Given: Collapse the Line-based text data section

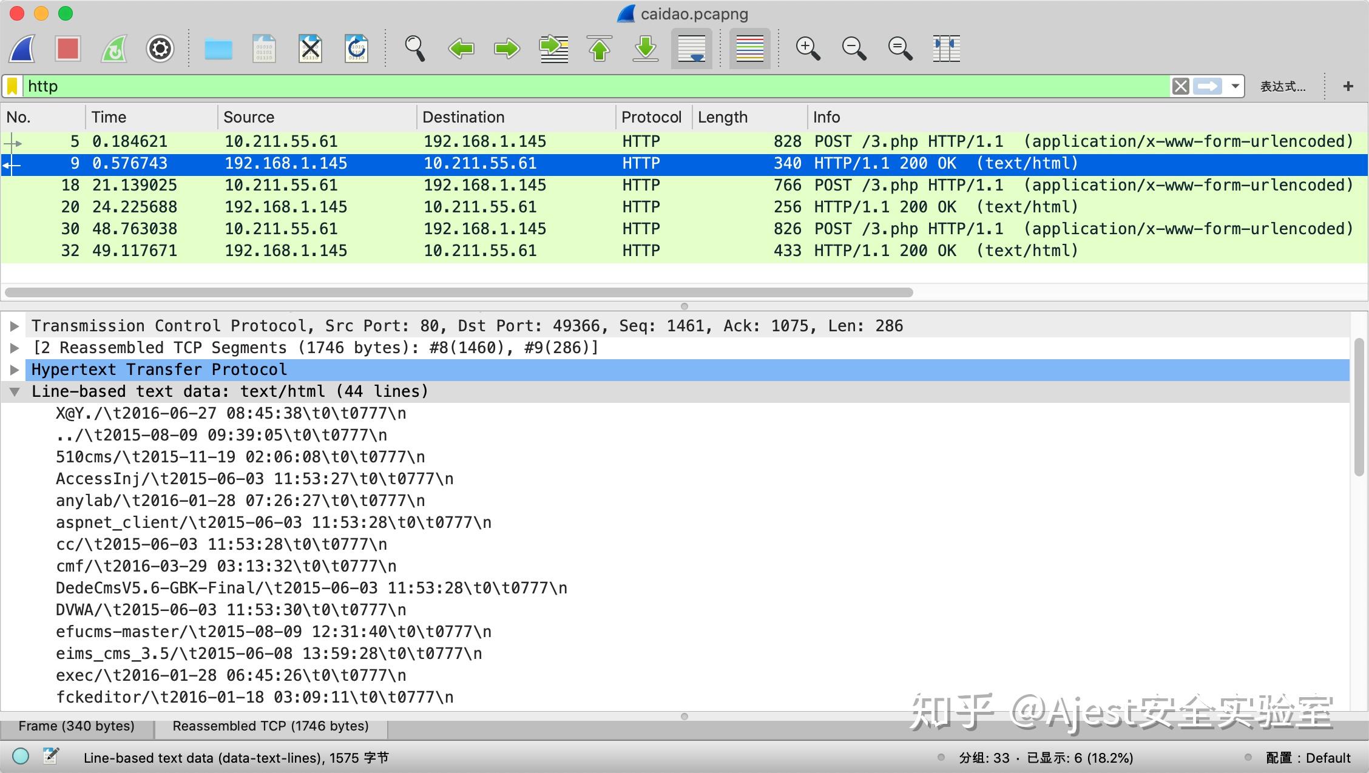Looking at the screenshot, I should (15, 391).
